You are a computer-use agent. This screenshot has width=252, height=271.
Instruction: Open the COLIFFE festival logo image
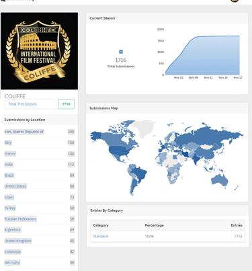coord(40,51)
